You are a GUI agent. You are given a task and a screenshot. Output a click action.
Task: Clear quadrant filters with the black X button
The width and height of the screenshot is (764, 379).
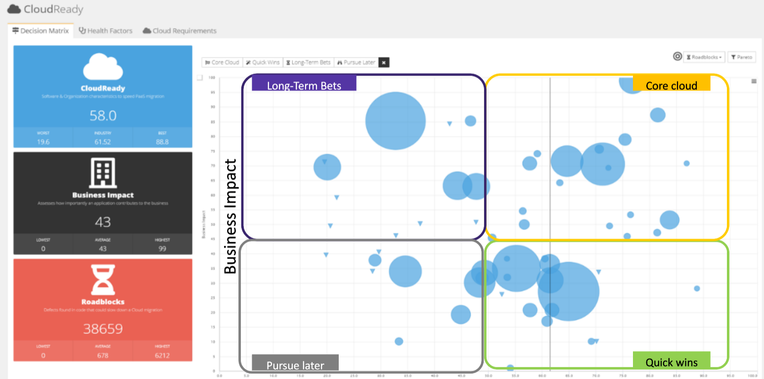[x=384, y=62]
